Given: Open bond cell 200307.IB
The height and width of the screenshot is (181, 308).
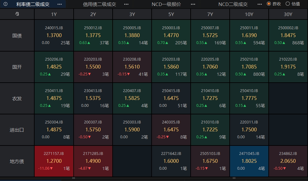Looking at the screenshot, I should (x=93, y=130).
